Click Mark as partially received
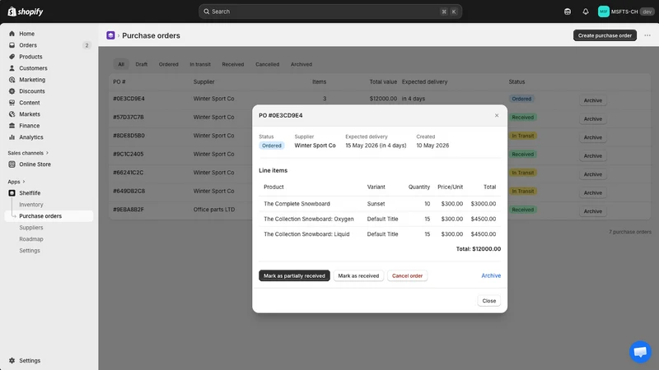The image size is (659, 370). point(294,275)
